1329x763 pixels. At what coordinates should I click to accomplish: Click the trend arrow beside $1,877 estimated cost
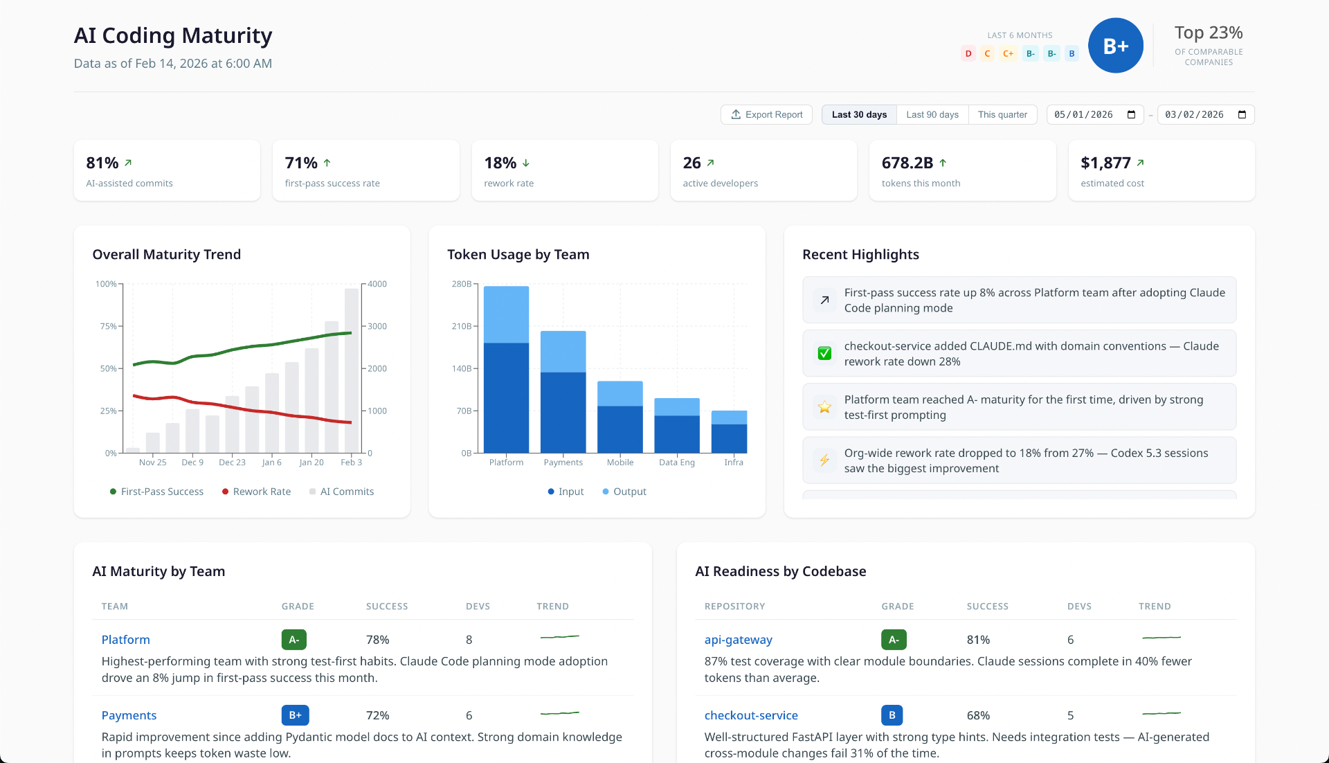coord(1140,163)
